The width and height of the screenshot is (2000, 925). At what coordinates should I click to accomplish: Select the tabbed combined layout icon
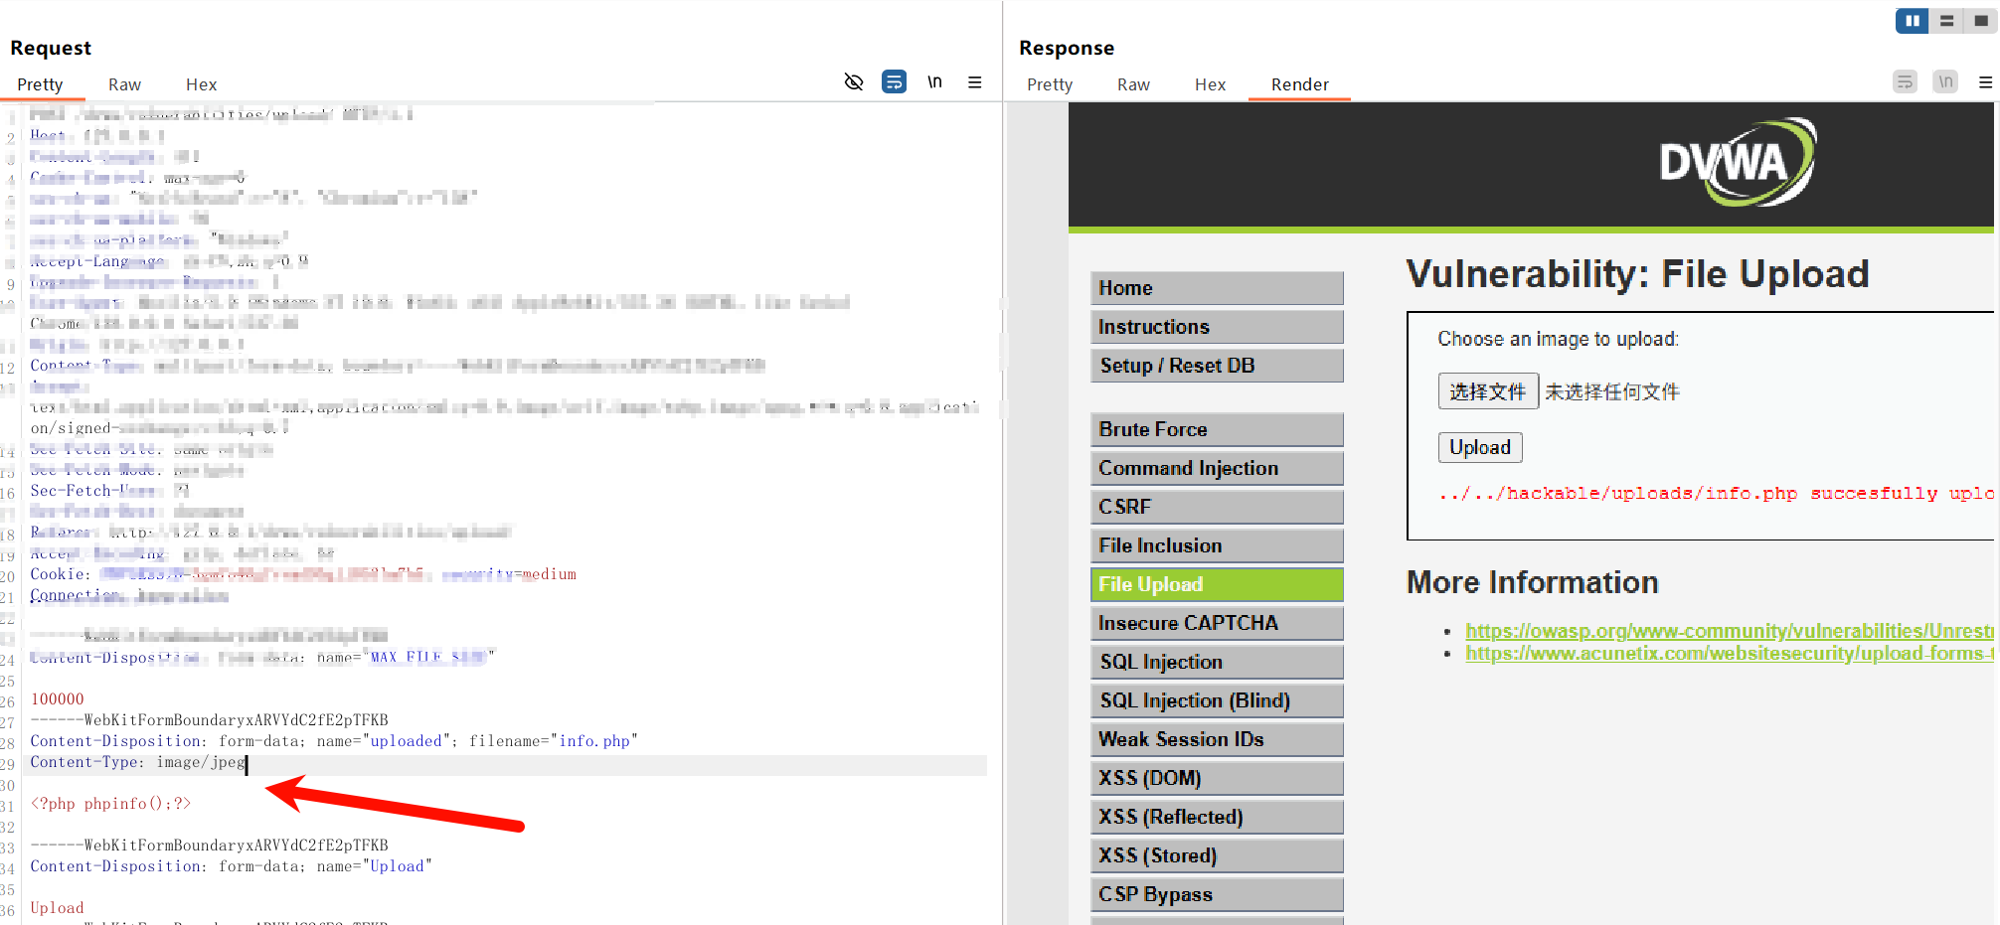pos(1980,21)
